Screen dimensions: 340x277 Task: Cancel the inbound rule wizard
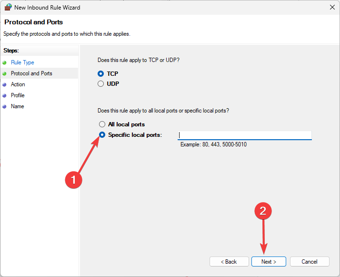(x=310, y=262)
